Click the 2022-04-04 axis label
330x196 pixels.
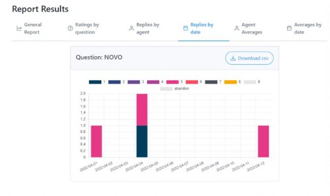[134, 167]
